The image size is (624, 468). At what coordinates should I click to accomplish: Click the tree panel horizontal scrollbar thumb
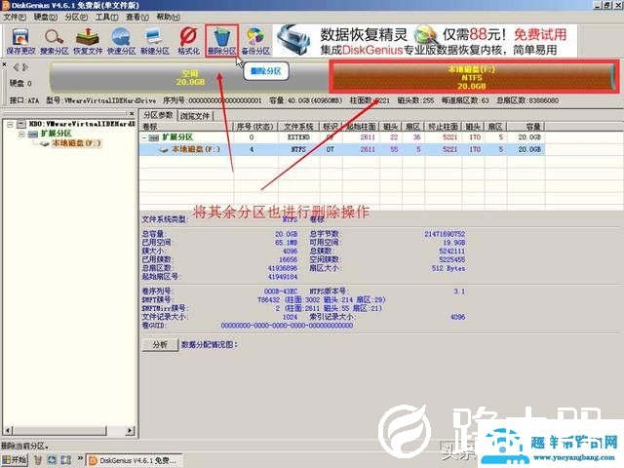tap(59, 431)
